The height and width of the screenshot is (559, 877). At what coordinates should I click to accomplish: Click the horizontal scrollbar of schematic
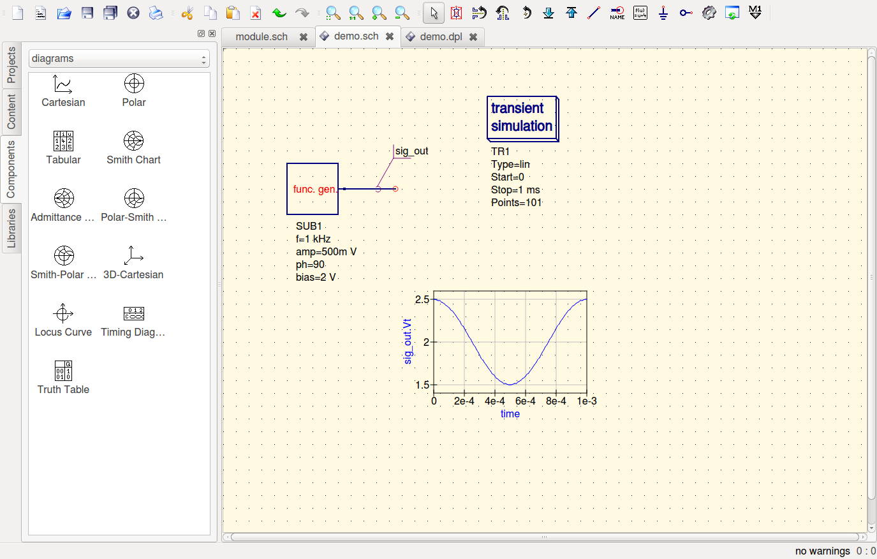[544, 537]
